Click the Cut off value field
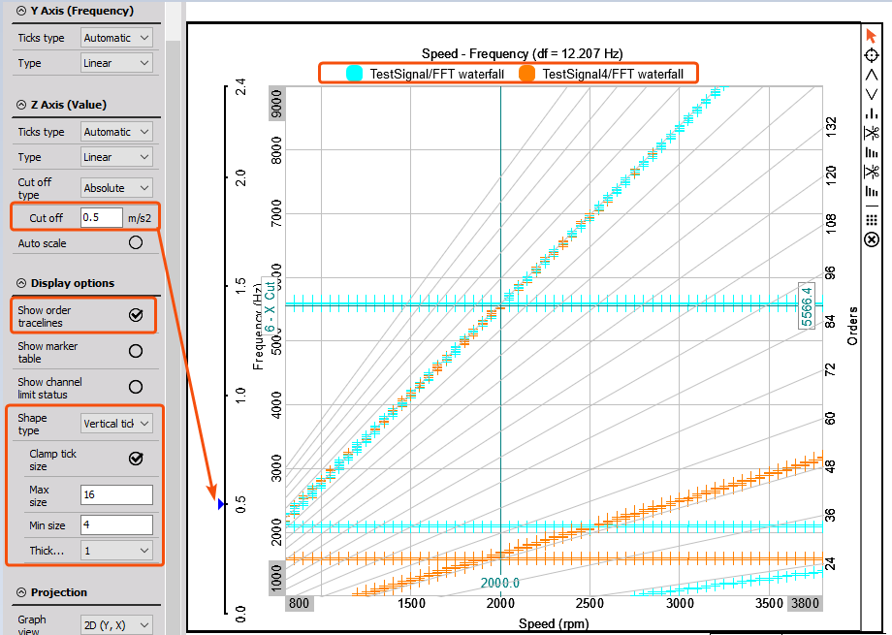 (101, 217)
